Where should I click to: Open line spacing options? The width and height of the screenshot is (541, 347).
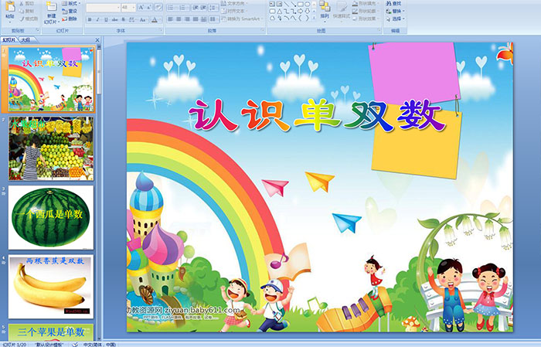tap(213, 8)
